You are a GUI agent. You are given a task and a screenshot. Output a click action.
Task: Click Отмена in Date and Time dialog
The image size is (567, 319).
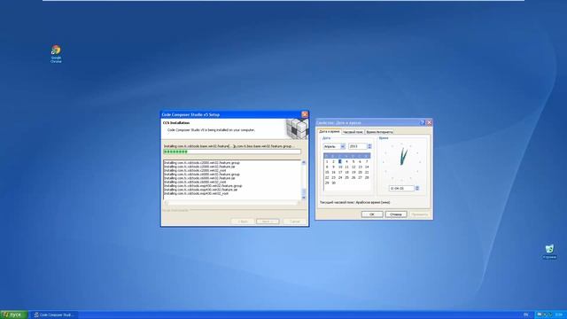(x=396, y=214)
